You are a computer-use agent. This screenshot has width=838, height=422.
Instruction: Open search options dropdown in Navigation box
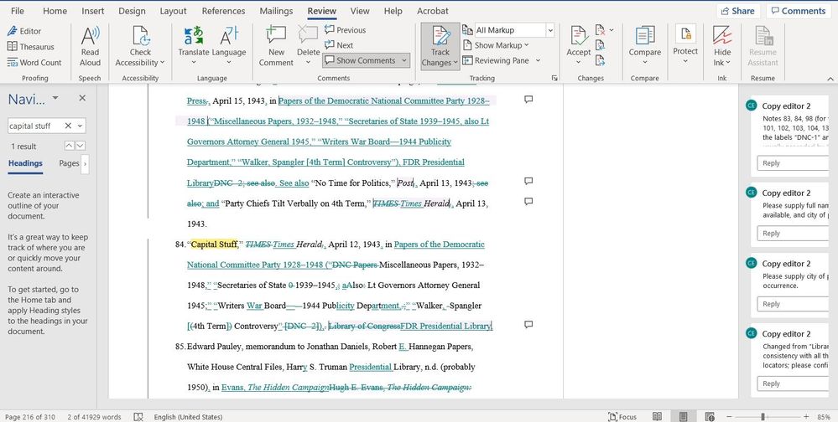(x=81, y=126)
